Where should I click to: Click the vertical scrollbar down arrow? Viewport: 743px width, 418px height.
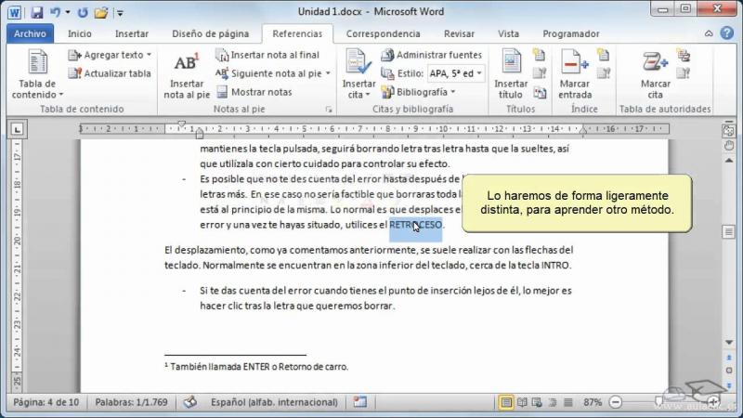pos(729,342)
